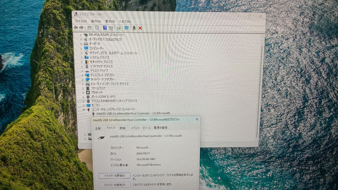Select the ディスク ドライブ category icon
Screen dimensions: 338x190
point(87,71)
